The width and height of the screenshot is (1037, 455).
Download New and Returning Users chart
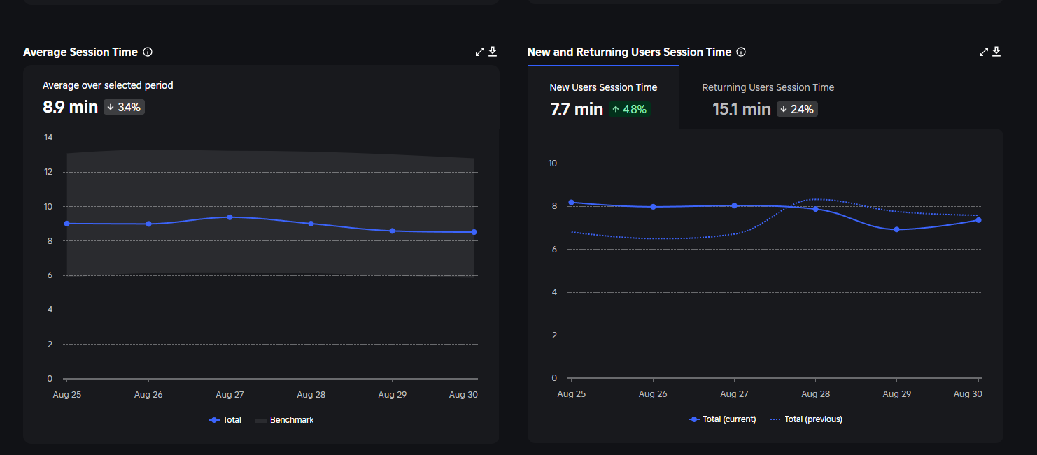[x=996, y=52]
